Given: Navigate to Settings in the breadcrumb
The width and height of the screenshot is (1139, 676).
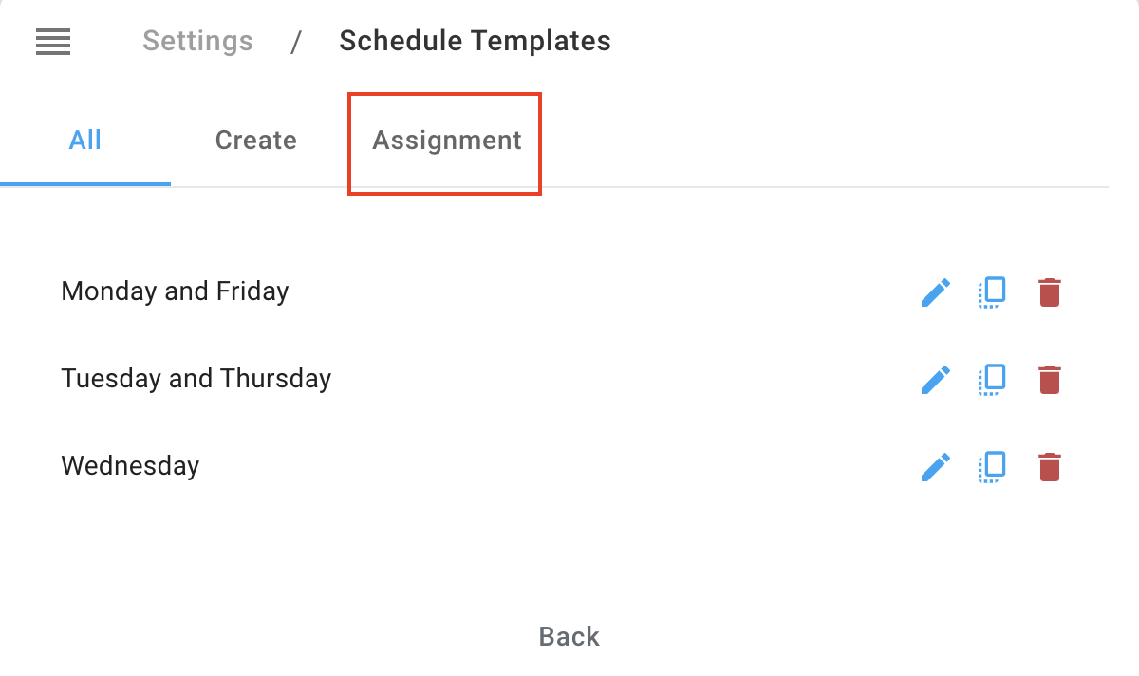Looking at the screenshot, I should [x=197, y=42].
